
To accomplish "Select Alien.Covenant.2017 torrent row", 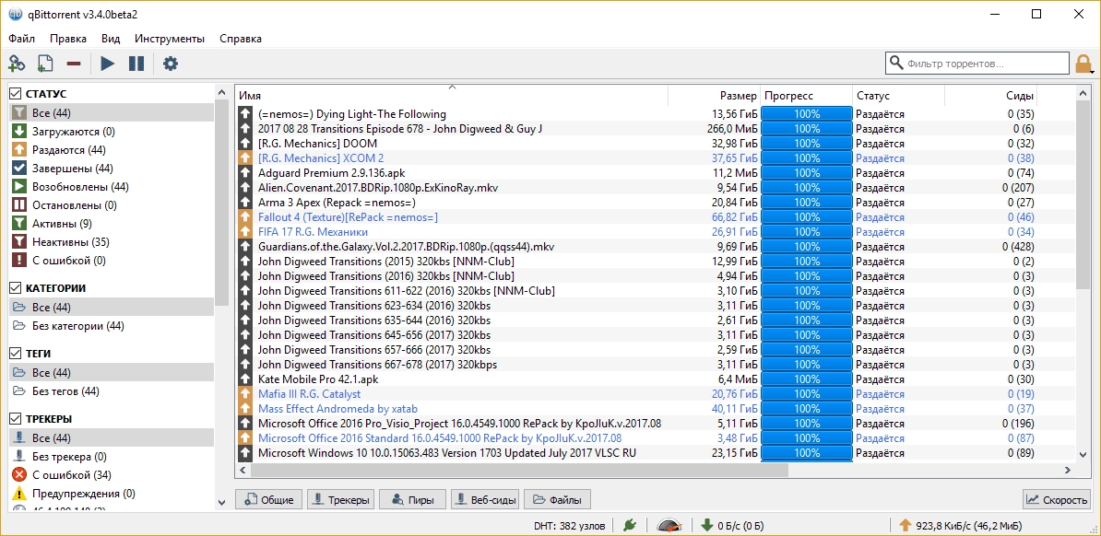I will [x=655, y=187].
